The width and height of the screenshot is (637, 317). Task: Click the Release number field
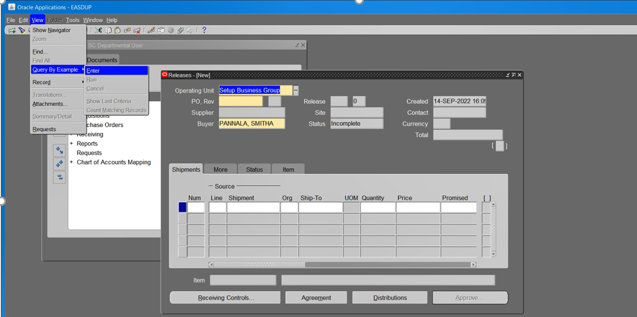pyautogui.click(x=339, y=101)
